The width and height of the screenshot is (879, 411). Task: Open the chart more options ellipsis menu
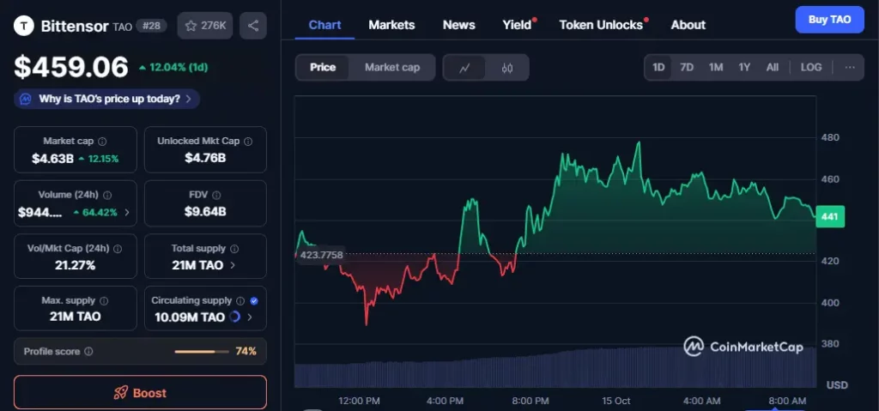[x=849, y=67]
